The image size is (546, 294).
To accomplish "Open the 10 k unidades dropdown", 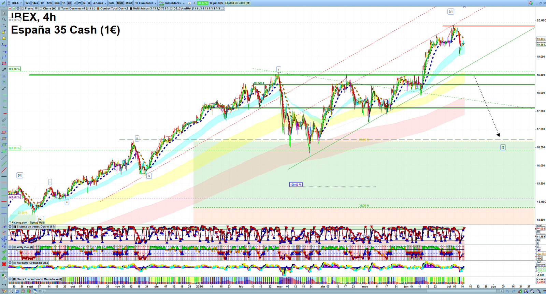I will [x=146, y=3].
